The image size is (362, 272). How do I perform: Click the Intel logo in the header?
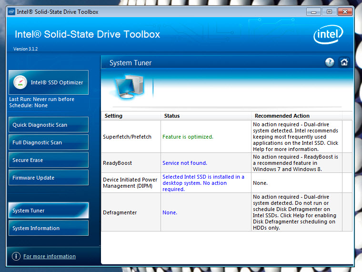328,35
